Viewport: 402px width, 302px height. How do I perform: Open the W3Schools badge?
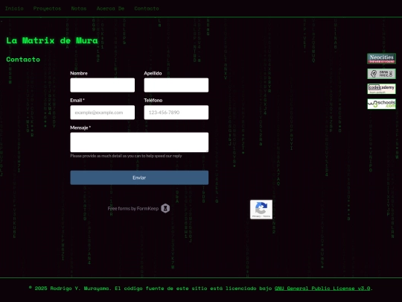coord(381,104)
